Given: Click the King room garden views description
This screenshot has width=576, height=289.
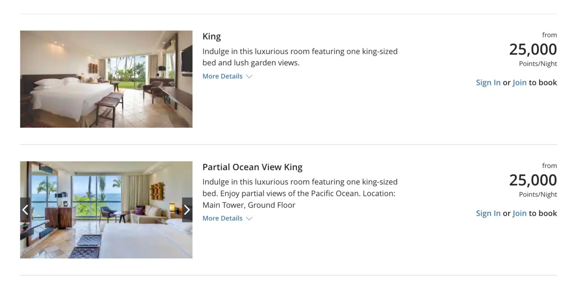Looking at the screenshot, I should (x=300, y=57).
